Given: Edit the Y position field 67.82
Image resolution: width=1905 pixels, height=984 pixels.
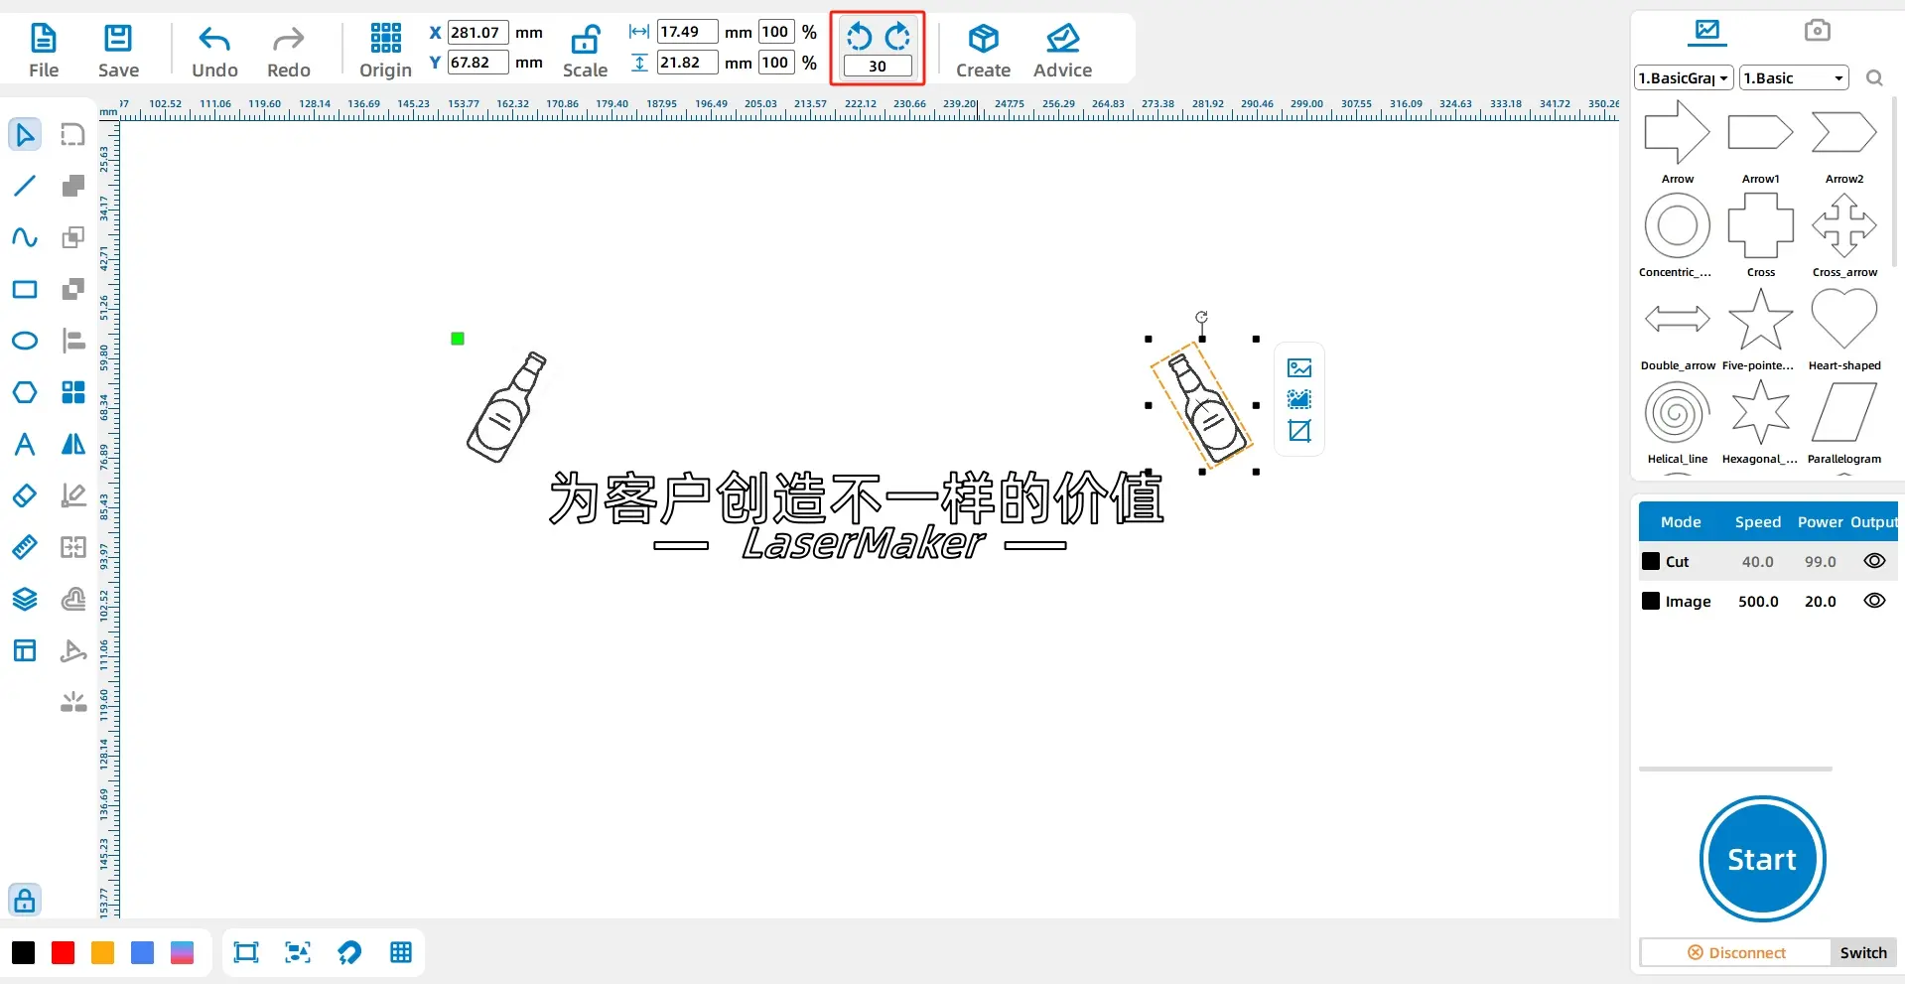Looking at the screenshot, I should pos(478,63).
